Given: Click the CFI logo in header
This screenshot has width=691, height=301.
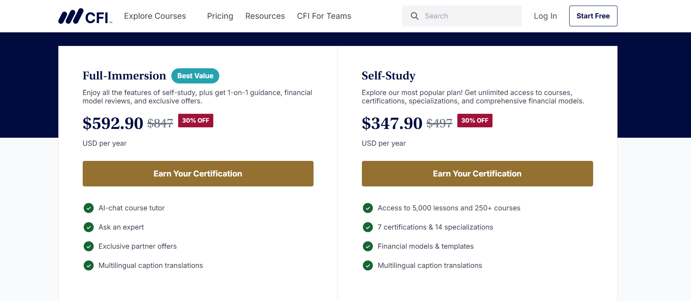Looking at the screenshot, I should point(85,16).
